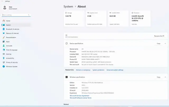Select the System monitor icon

(4, 25)
